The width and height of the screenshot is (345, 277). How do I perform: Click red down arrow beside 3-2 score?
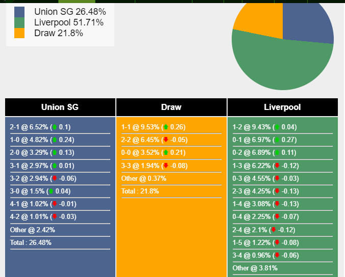coord(55,179)
